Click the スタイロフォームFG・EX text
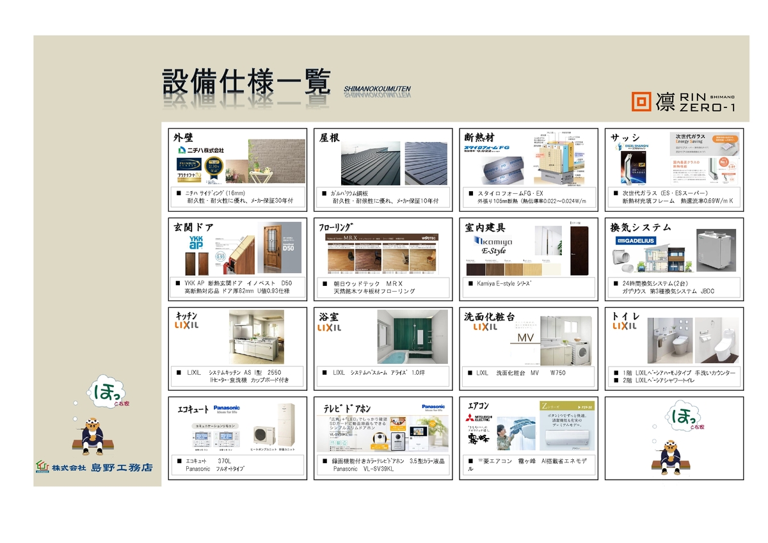The image size is (768, 543). [510, 193]
